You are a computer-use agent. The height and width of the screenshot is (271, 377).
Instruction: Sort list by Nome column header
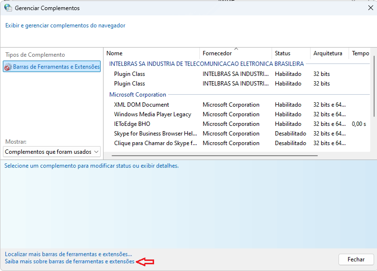click(115, 53)
